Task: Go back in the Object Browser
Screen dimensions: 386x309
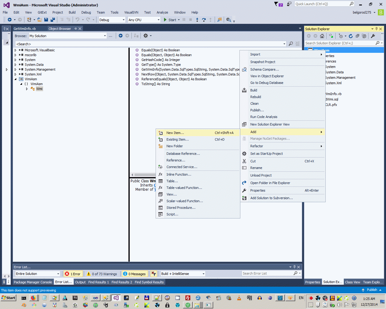Action: coord(121,36)
